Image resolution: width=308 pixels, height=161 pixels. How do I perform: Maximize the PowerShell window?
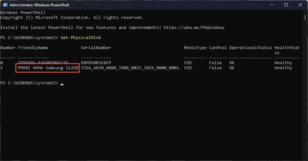[286, 5]
